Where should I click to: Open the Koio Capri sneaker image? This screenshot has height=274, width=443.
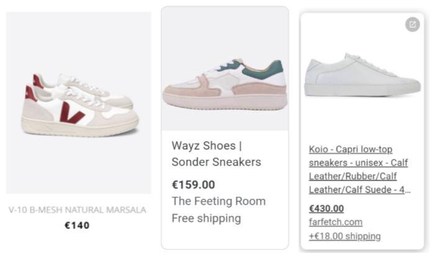[x=362, y=76]
